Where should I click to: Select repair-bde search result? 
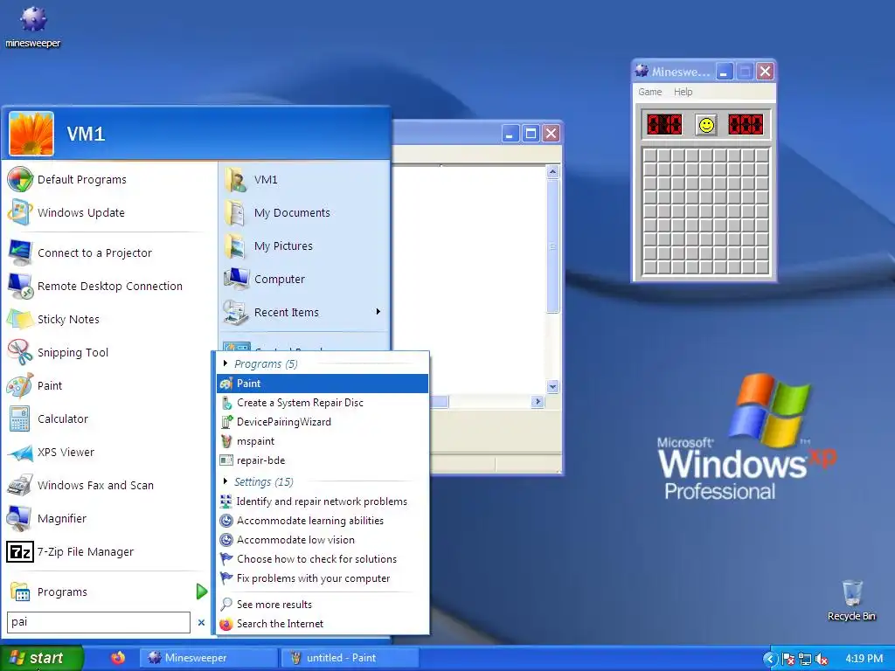(323, 460)
